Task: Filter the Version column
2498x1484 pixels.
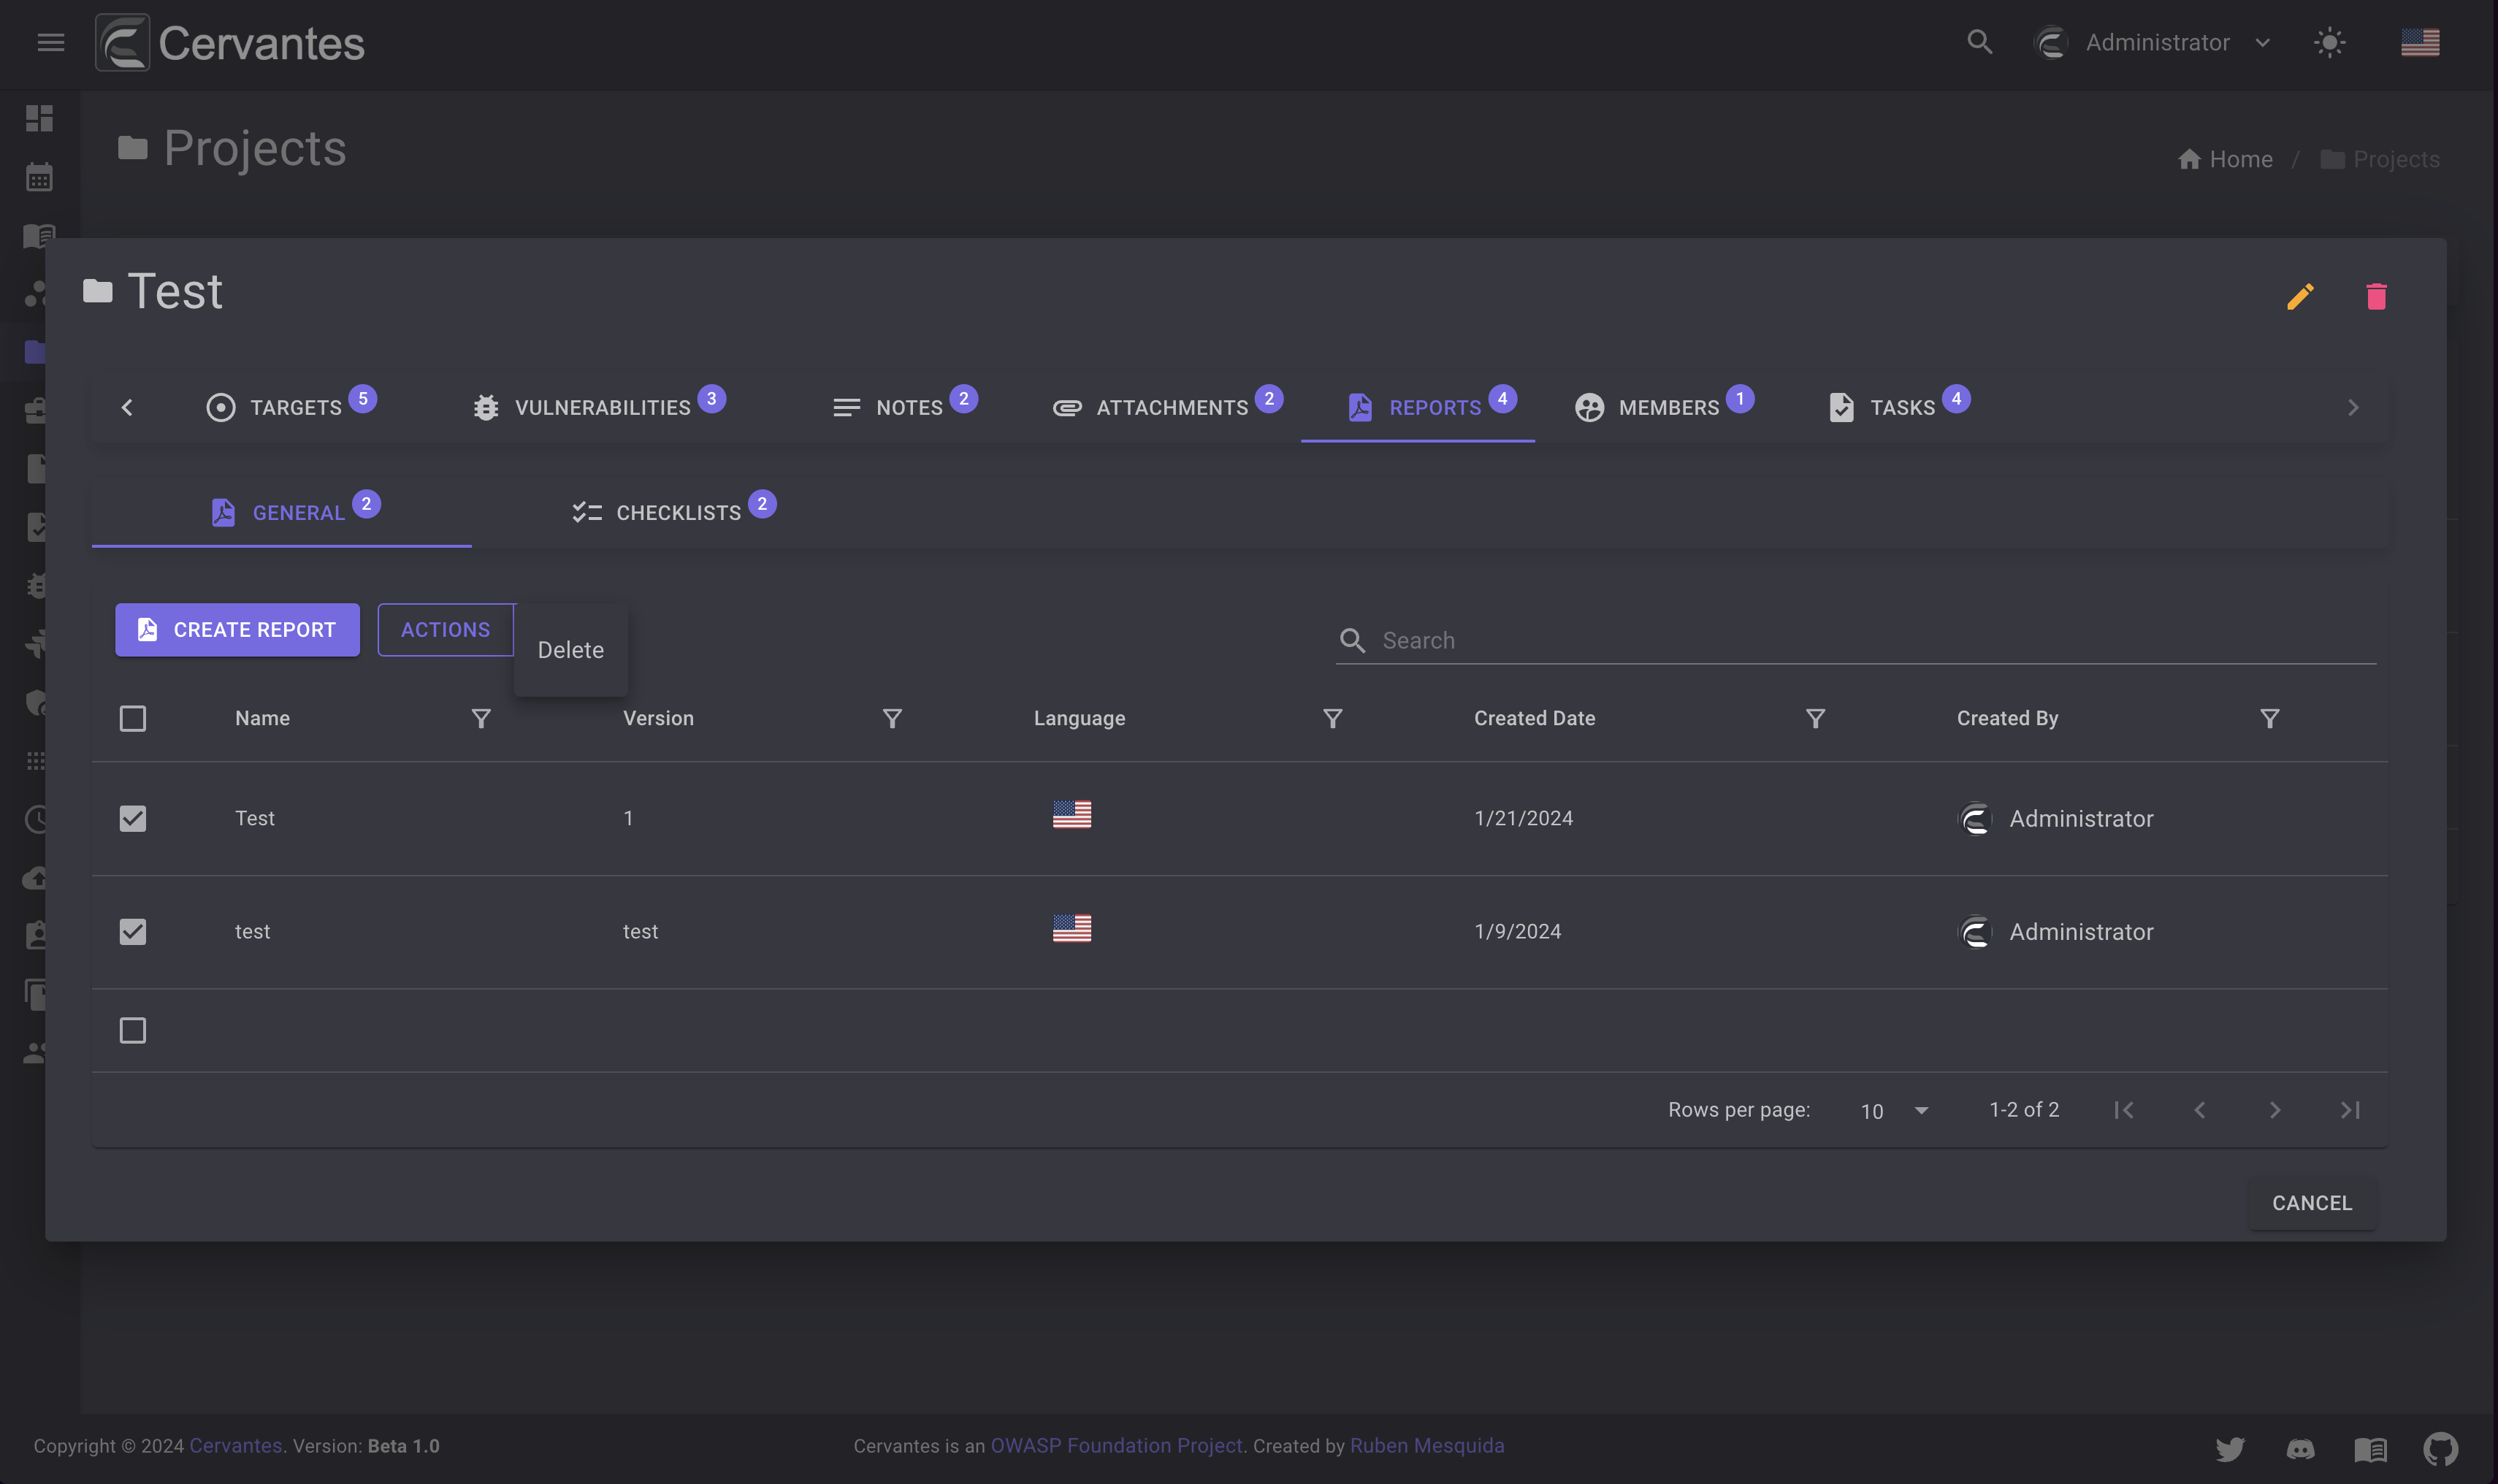Action: [x=892, y=718]
